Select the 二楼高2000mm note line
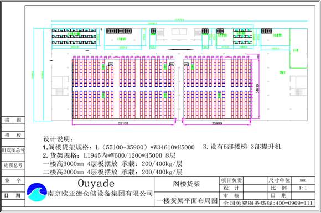321x213 pixels. coord(112,172)
